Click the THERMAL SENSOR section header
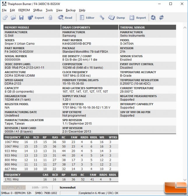 (147, 27)
